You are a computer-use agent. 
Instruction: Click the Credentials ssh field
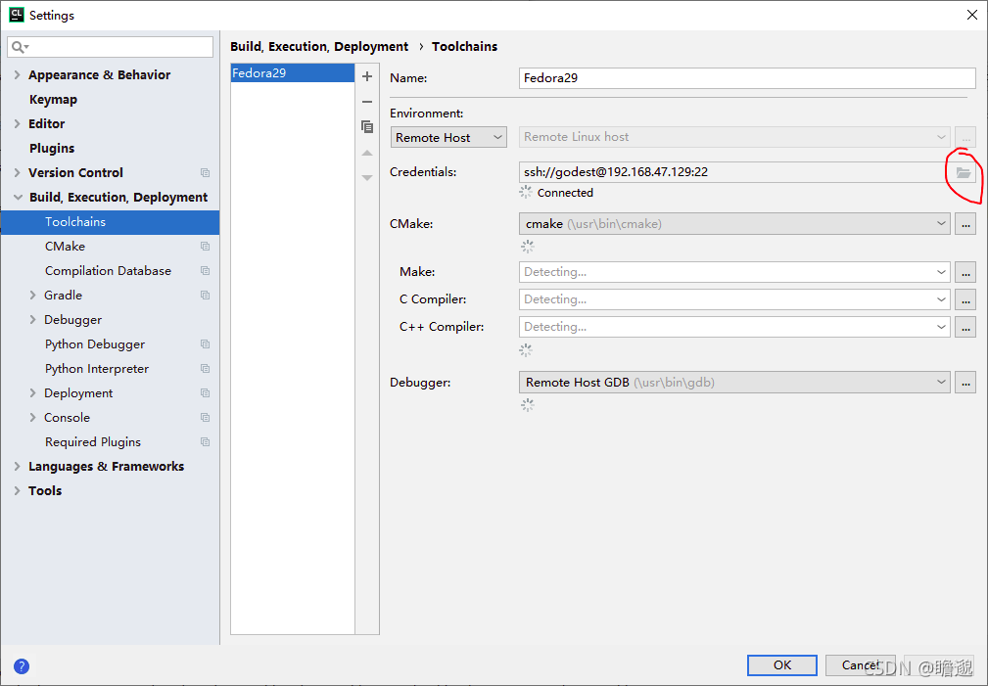point(734,172)
